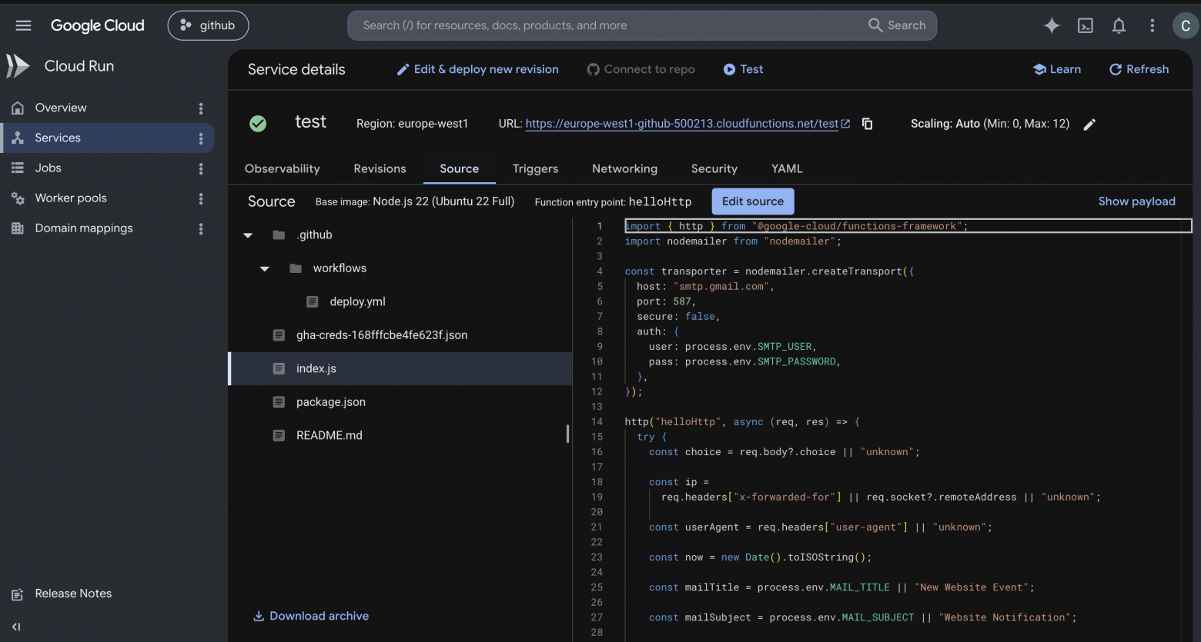This screenshot has width=1201, height=642.
Task: Click Connect to repo
Action: [641, 69]
